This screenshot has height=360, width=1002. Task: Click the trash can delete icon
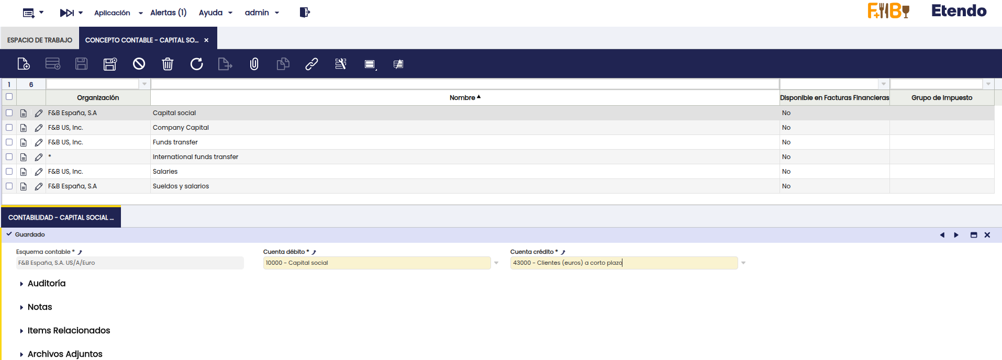[x=168, y=64]
